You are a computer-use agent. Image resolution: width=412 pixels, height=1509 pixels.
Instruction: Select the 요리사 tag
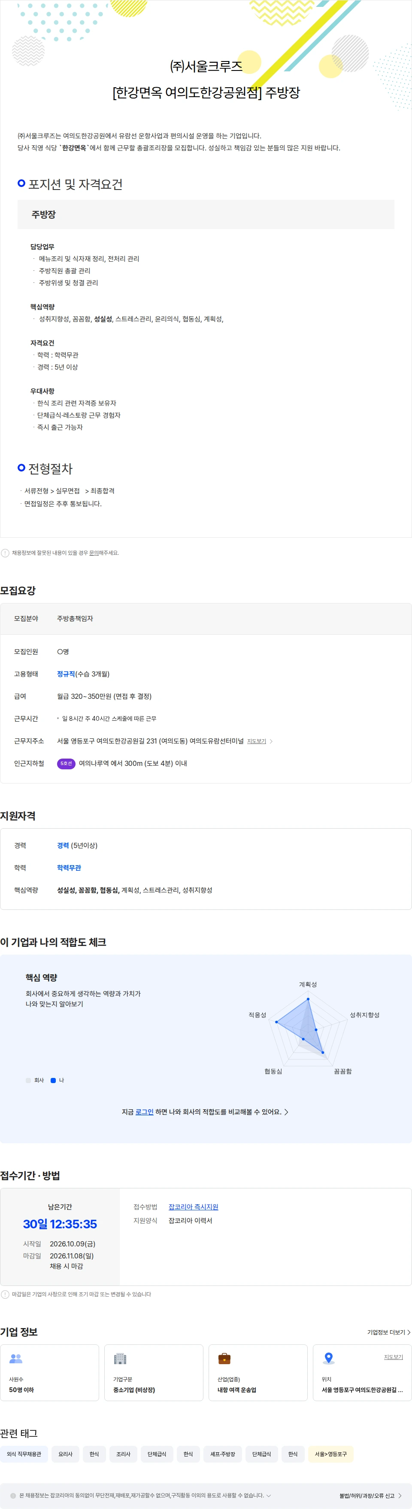[66, 1454]
